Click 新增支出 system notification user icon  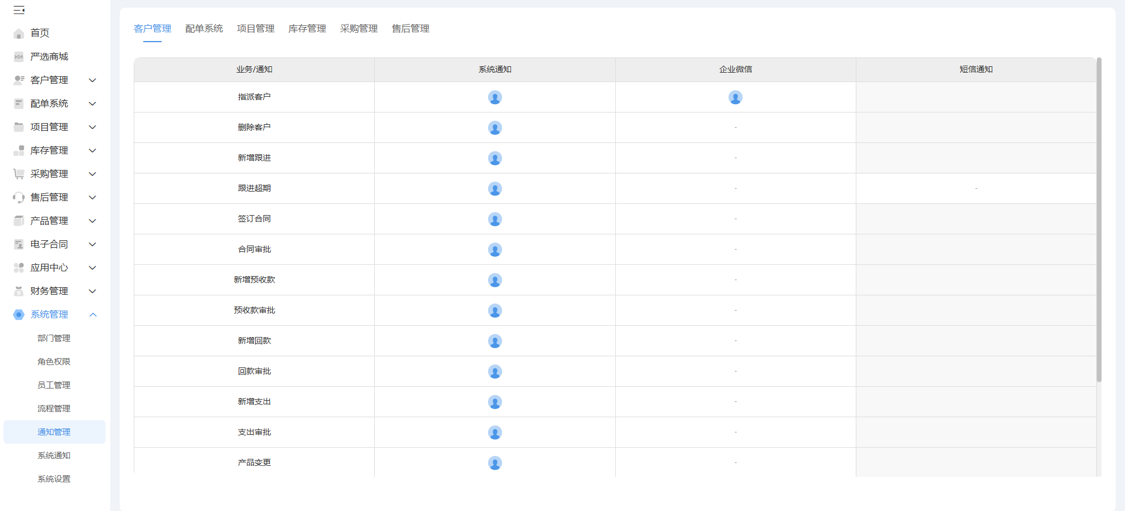click(495, 402)
